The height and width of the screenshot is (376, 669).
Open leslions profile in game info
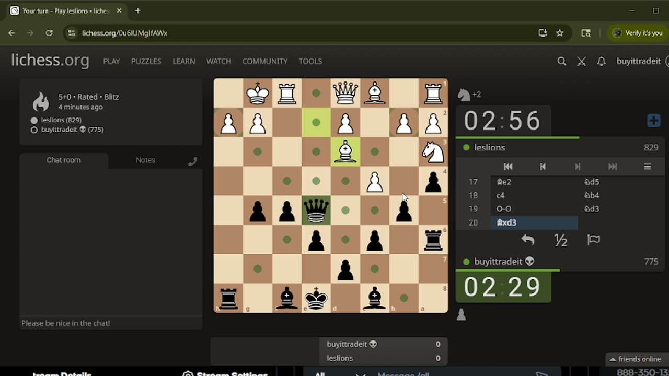click(61, 120)
